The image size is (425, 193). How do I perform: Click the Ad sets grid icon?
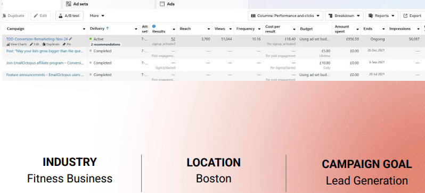point(69,4)
